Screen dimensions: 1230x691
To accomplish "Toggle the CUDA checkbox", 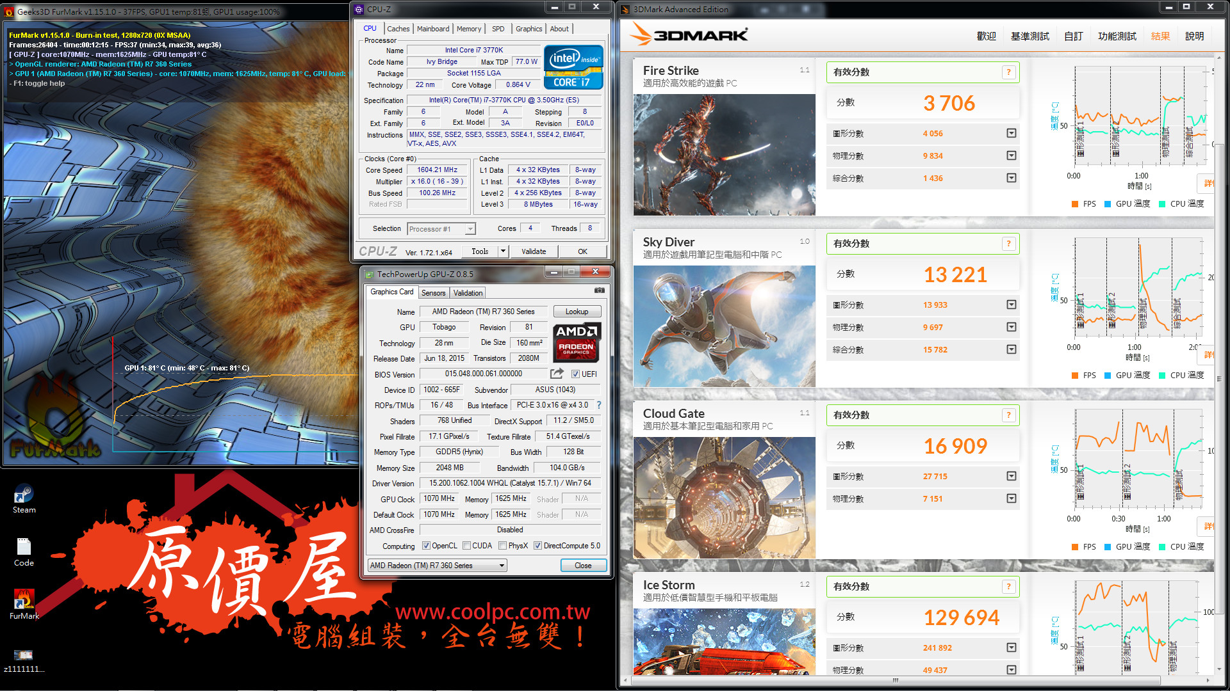I will pos(467,546).
